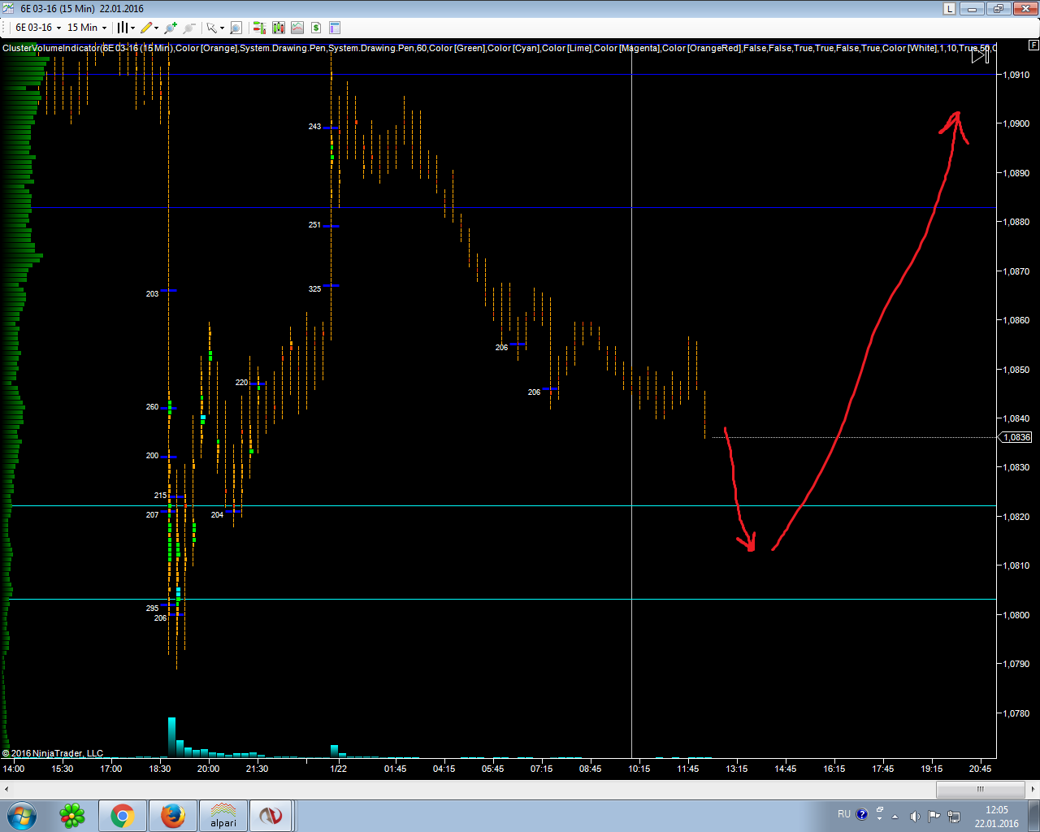Open the ICQ flower taskbar icon

[x=72, y=816]
